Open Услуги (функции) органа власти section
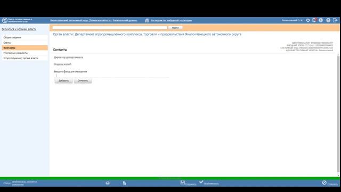Screen dimensions: 341x192 pyautogui.click(x=25, y=58)
